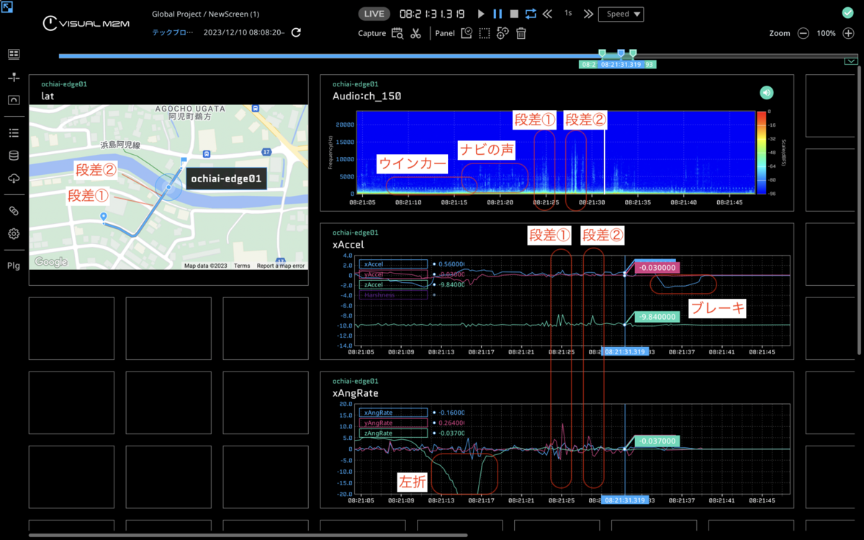Start playback with the play button

pos(482,14)
